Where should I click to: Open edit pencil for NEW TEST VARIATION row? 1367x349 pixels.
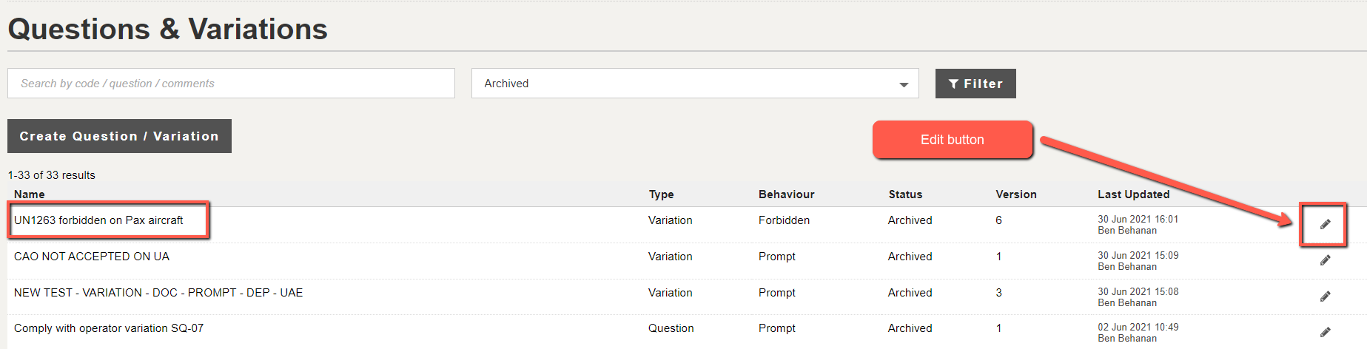(1325, 297)
